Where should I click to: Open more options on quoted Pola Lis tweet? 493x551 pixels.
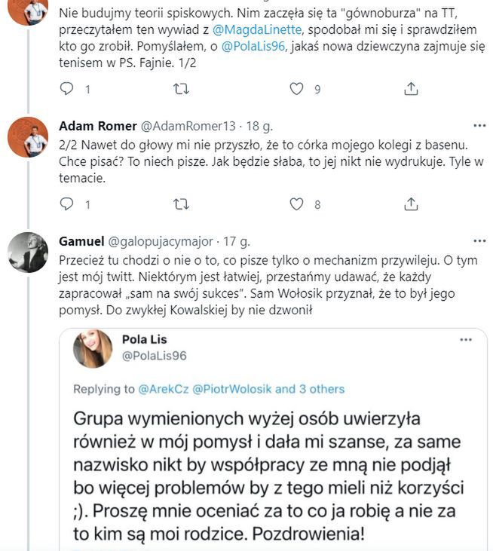click(467, 341)
